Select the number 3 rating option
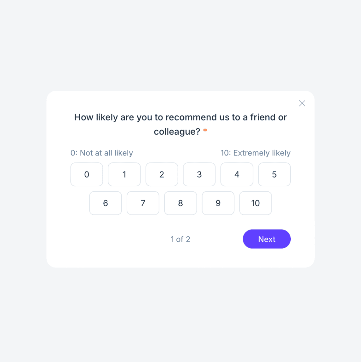This screenshot has width=361, height=362. 199,174
